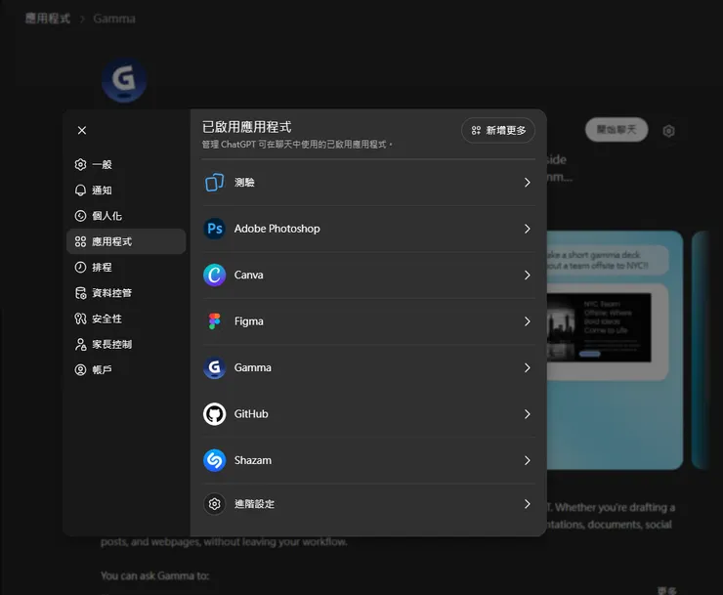Open the 排程 schedules tab
The width and height of the screenshot is (723, 595).
coord(126,267)
